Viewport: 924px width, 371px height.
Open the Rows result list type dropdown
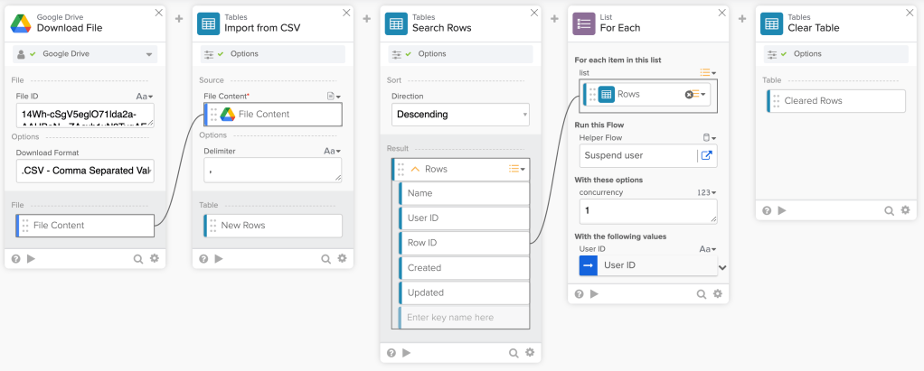tap(517, 170)
